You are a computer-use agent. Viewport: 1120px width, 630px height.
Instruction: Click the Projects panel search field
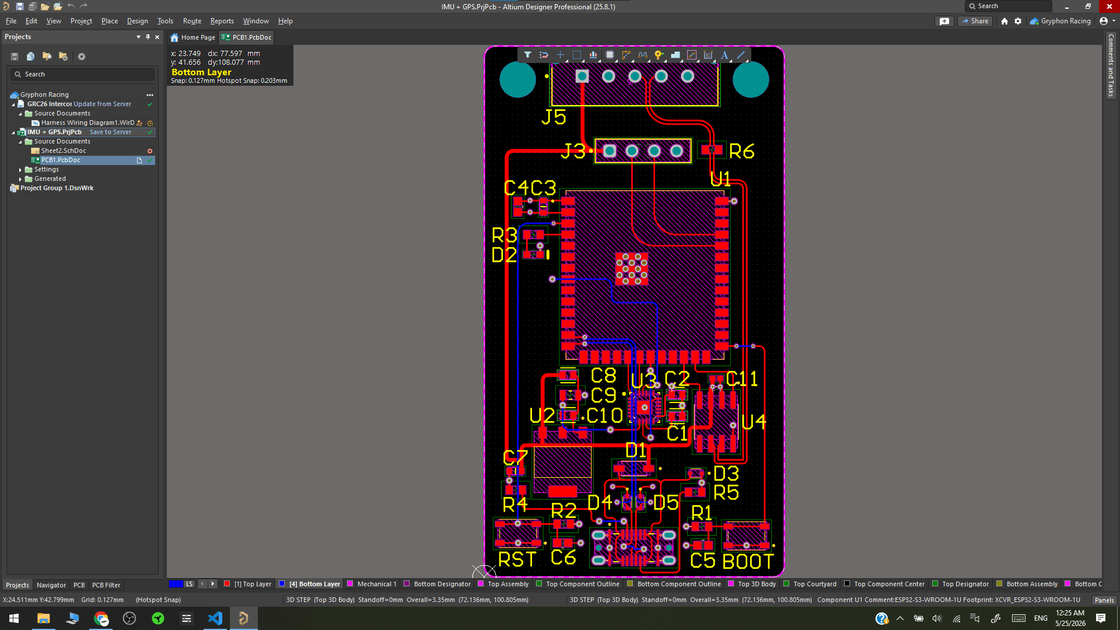coord(82,75)
